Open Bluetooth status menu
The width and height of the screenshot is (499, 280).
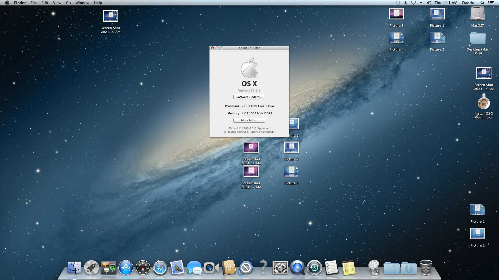click(405, 3)
